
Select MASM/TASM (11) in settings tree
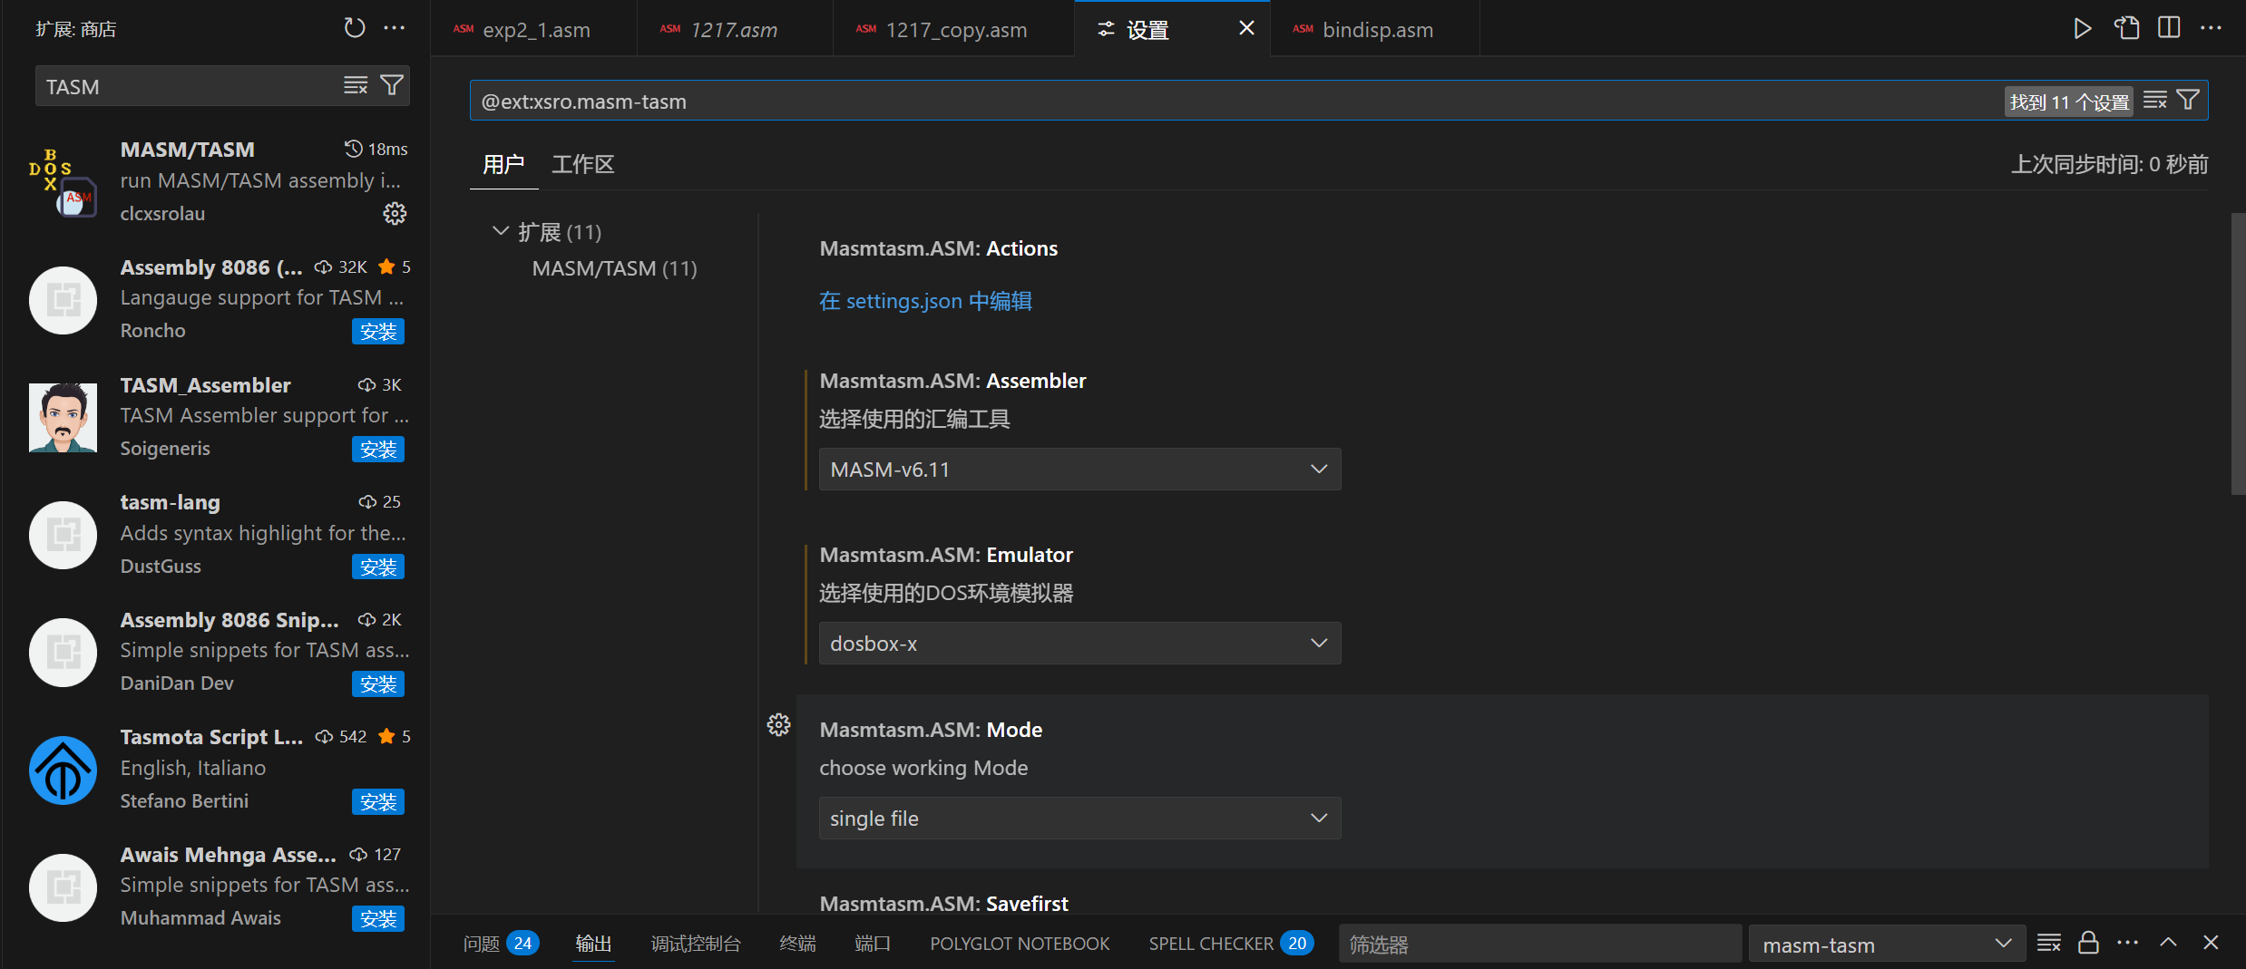click(x=614, y=268)
